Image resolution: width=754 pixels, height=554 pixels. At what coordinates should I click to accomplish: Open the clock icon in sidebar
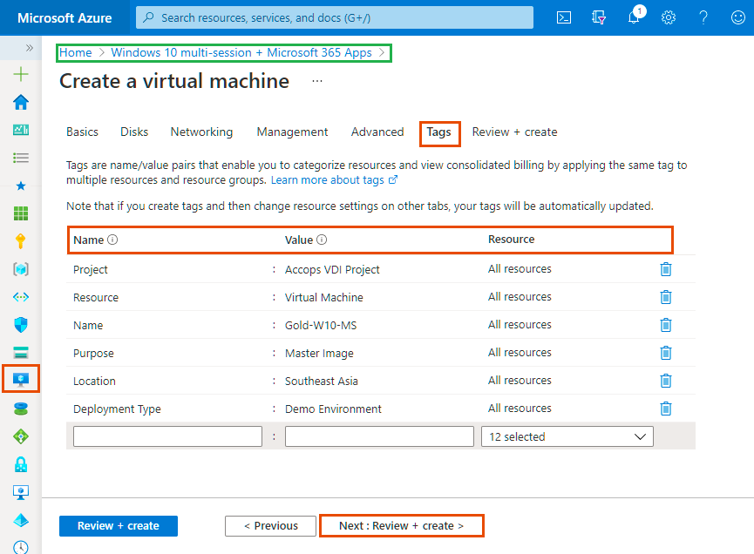tap(21, 547)
